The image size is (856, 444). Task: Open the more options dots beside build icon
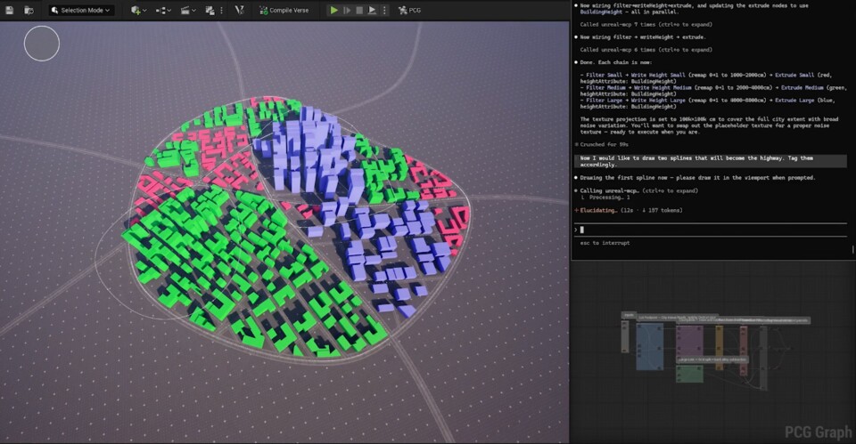point(221,10)
